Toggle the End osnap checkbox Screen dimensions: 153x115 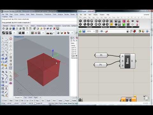pyautogui.click(x=3, y=101)
